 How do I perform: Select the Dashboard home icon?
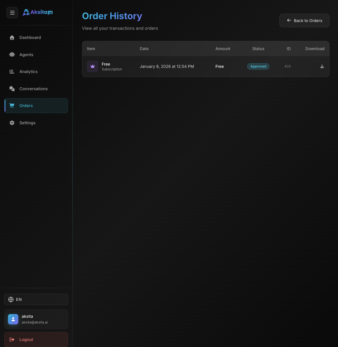click(12, 38)
